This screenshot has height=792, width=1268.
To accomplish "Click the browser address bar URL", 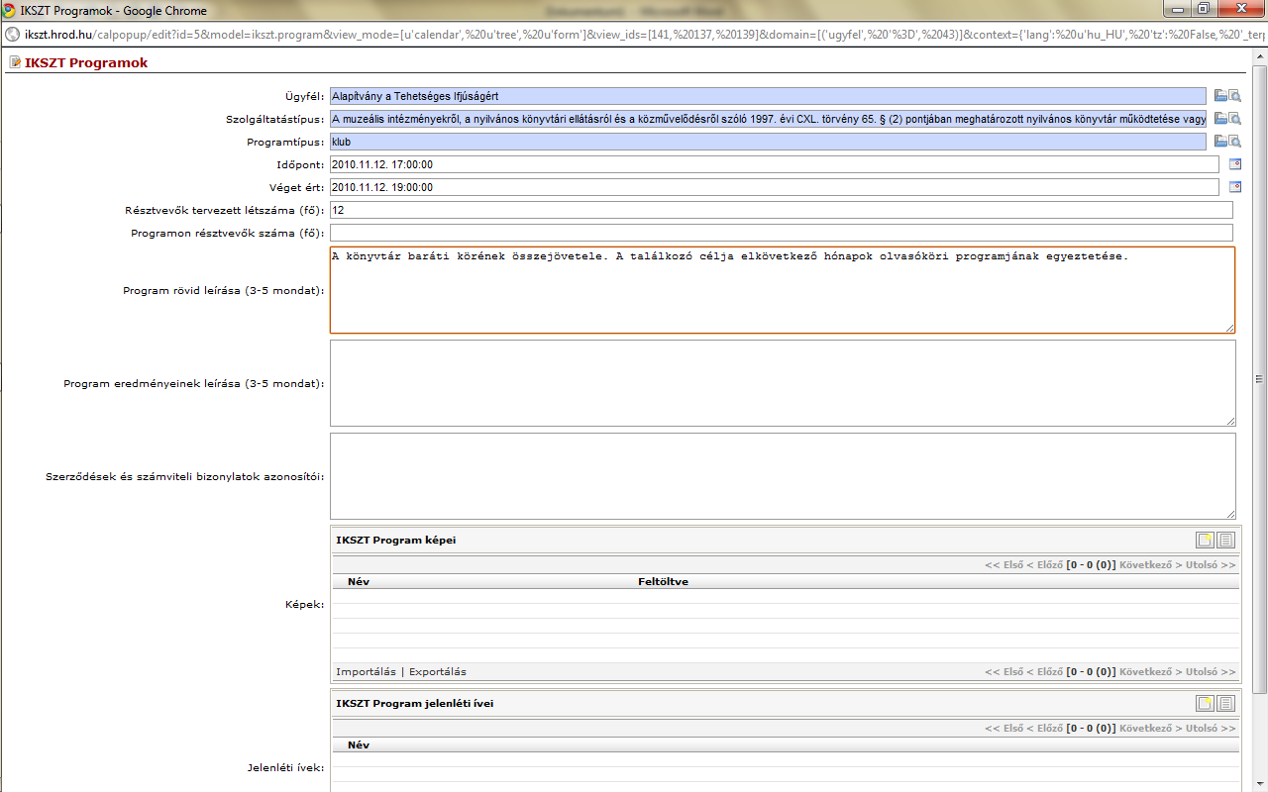I will pos(644,34).
